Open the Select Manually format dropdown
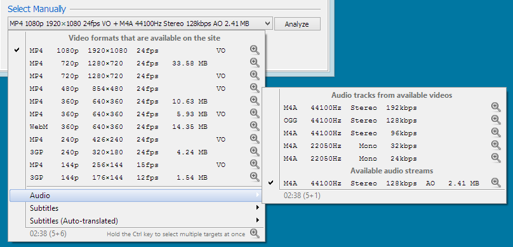The height and width of the screenshot is (247, 513). click(140, 24)
